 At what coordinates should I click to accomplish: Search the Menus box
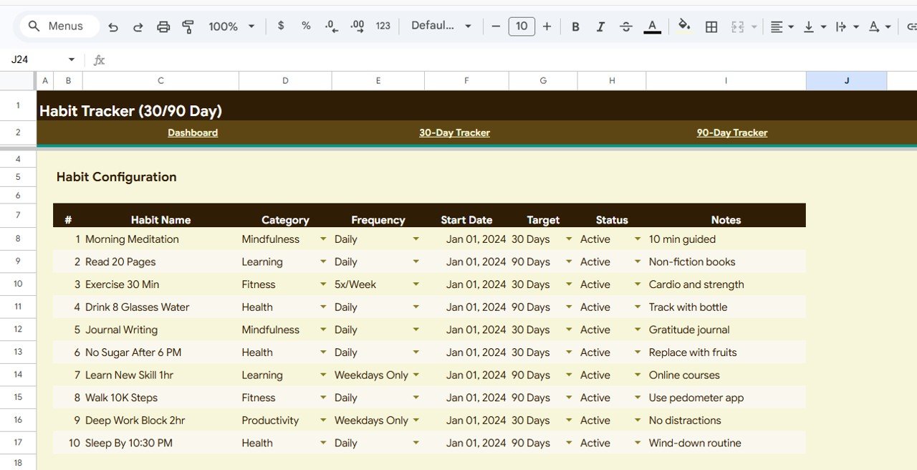(56, 27)
